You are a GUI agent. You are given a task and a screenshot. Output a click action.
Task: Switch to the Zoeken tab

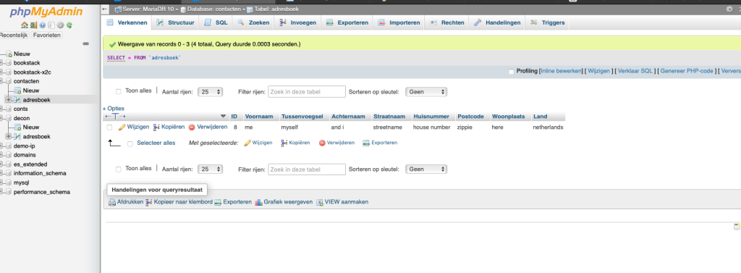[x=254, y=22]
